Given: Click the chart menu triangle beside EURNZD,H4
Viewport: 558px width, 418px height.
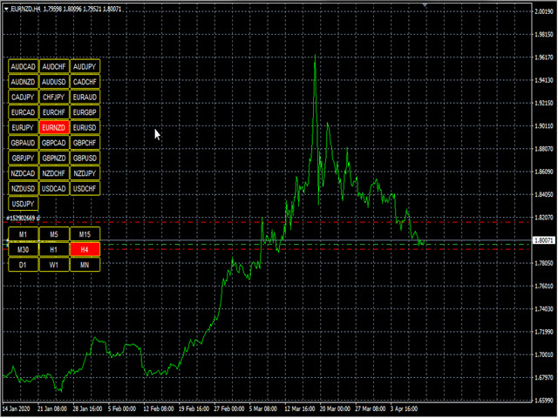Looking at the screenshot, I should click(7, 6).
